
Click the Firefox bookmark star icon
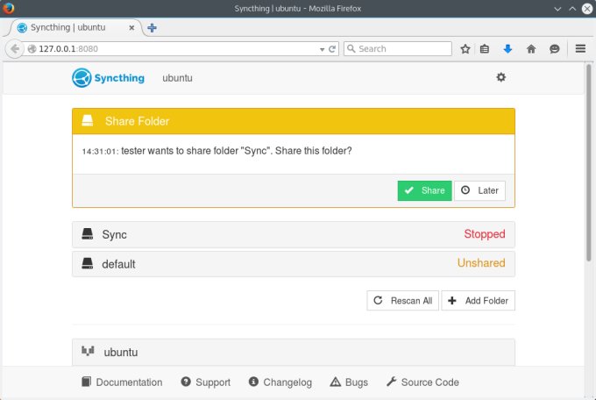coord(465,49)
